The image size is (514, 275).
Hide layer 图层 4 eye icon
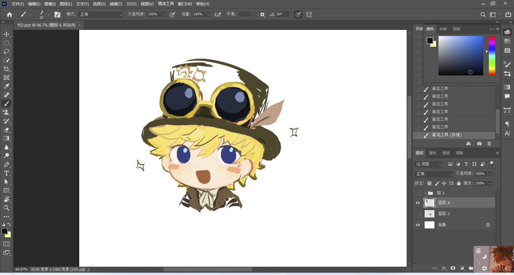pyautogui.click(x=418, y=203)
